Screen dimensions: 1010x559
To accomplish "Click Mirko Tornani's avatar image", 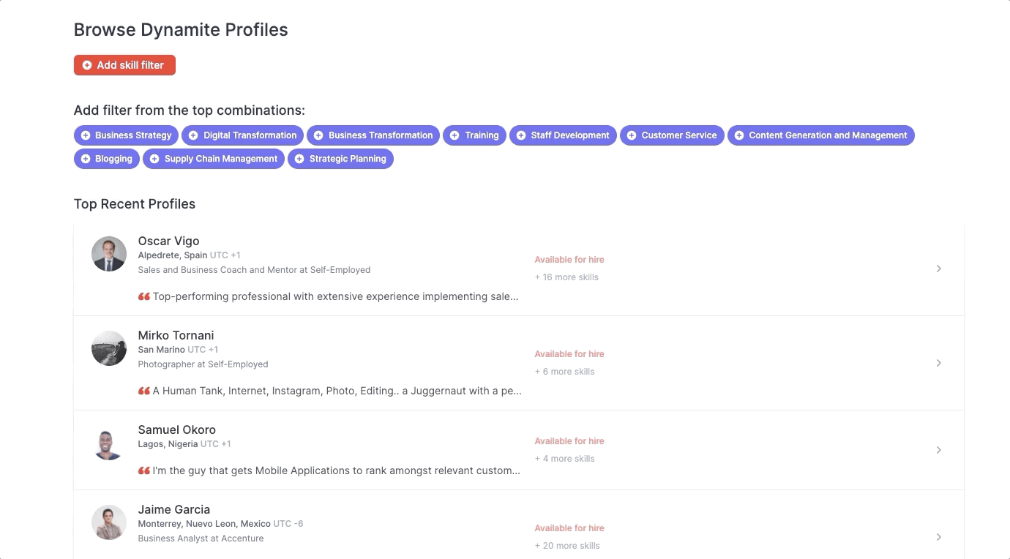I will [109, 348].
